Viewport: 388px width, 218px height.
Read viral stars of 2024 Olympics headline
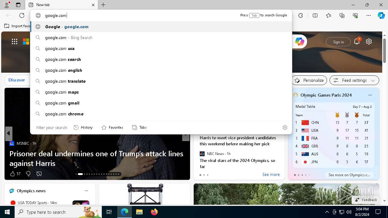point(237,163)
